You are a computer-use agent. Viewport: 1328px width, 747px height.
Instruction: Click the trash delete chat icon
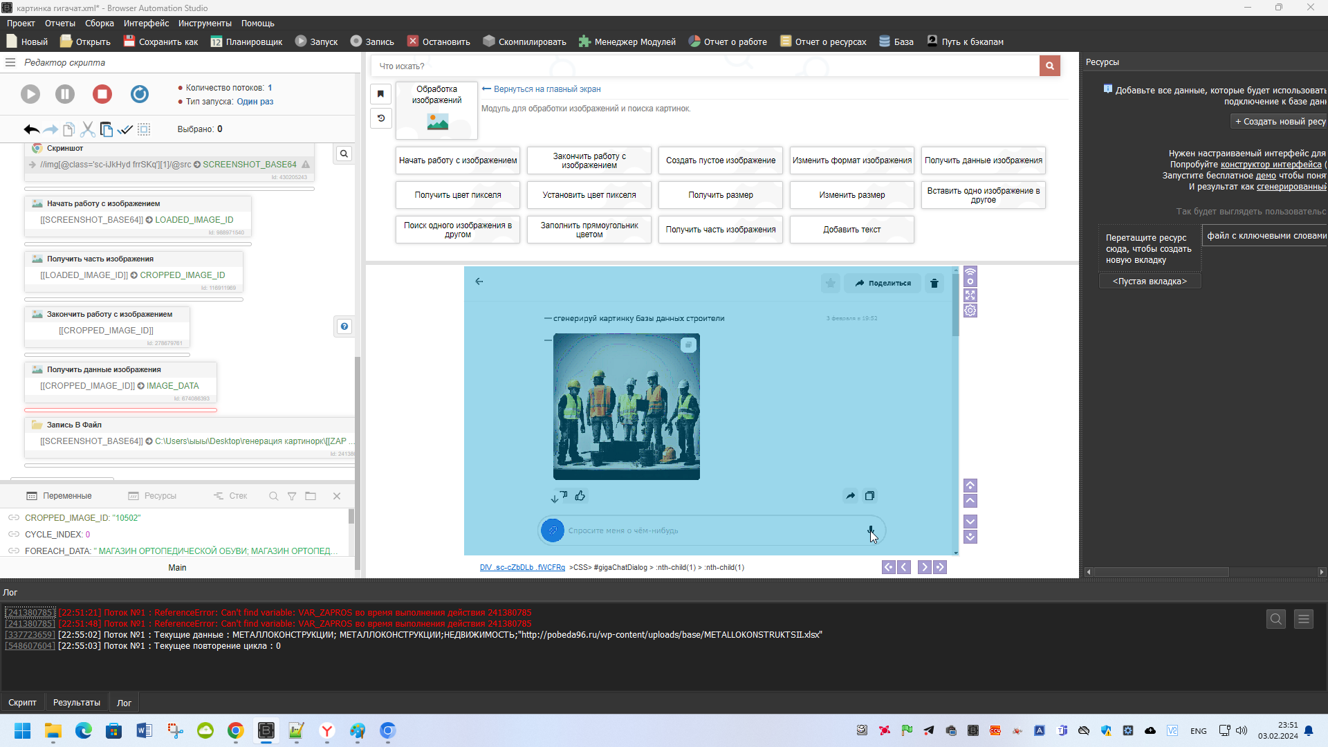tap(934, 283)
